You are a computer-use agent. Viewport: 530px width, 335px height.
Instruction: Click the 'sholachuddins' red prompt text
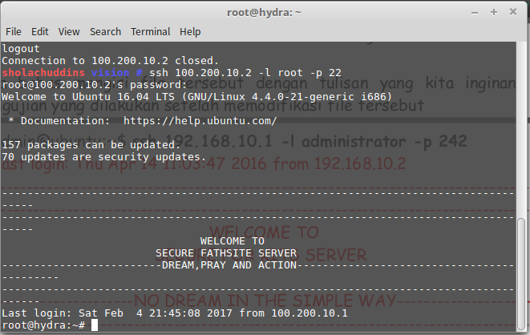click(43, 73)
